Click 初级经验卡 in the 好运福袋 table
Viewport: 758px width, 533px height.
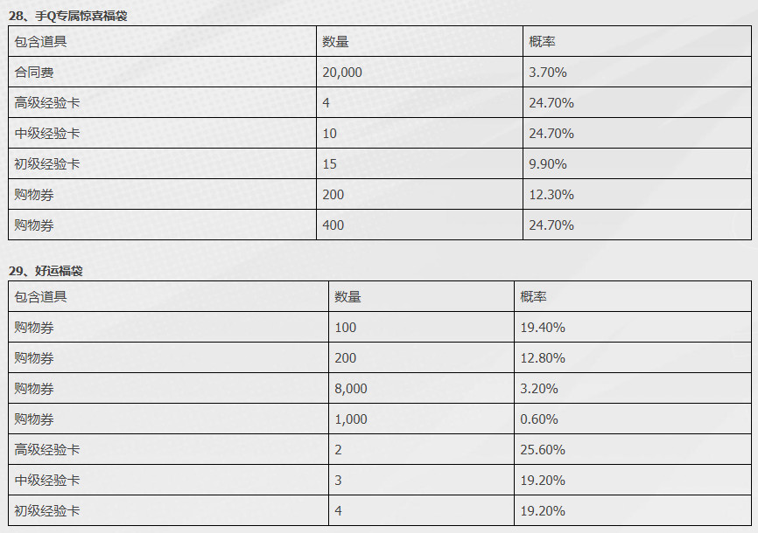tap(47, 511)
